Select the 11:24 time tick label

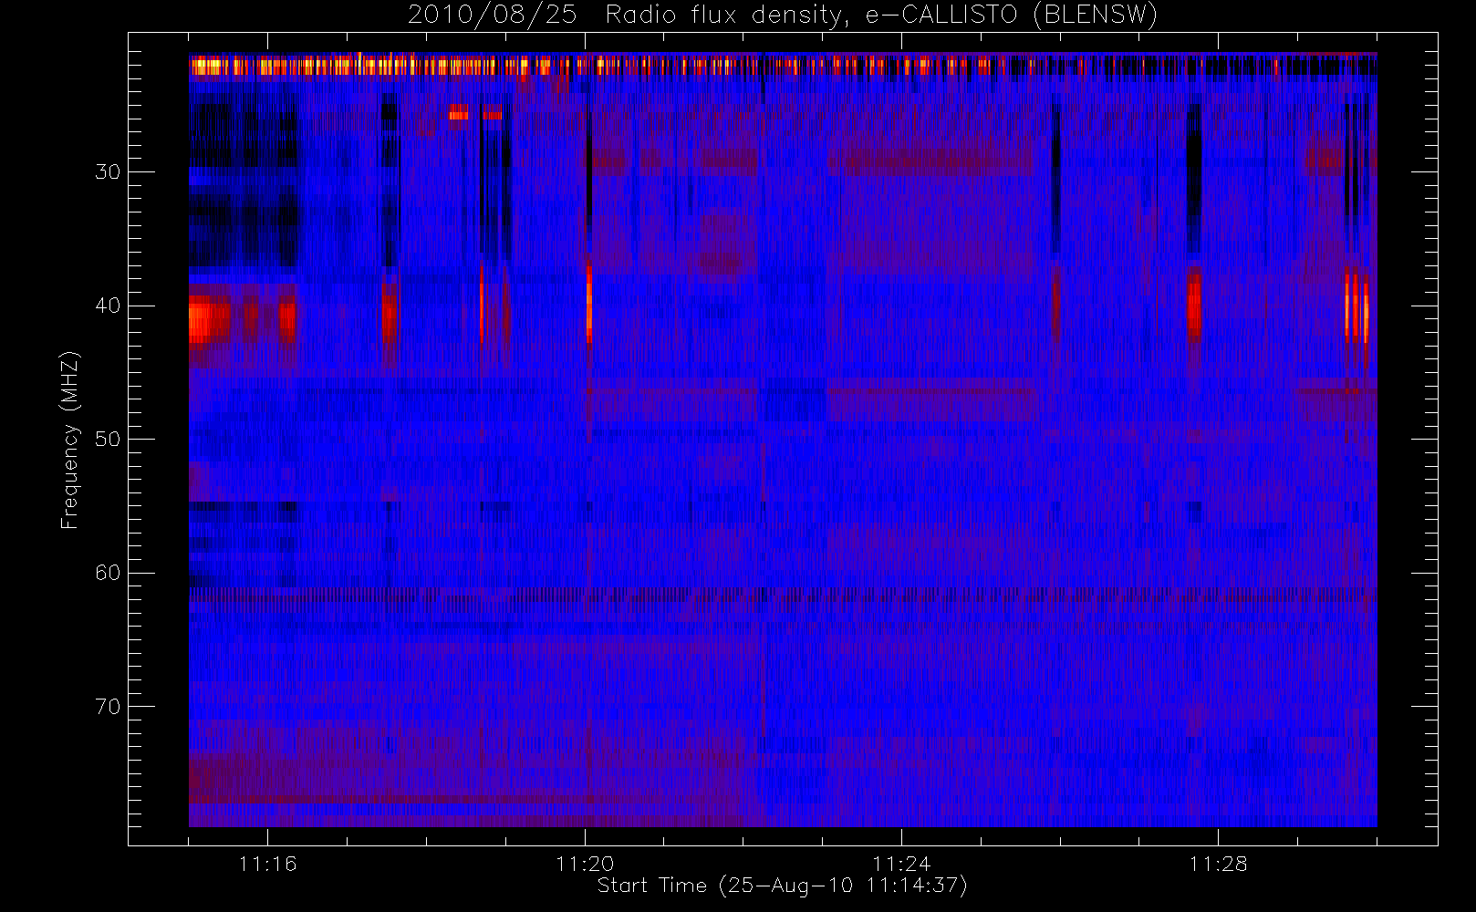901,864
